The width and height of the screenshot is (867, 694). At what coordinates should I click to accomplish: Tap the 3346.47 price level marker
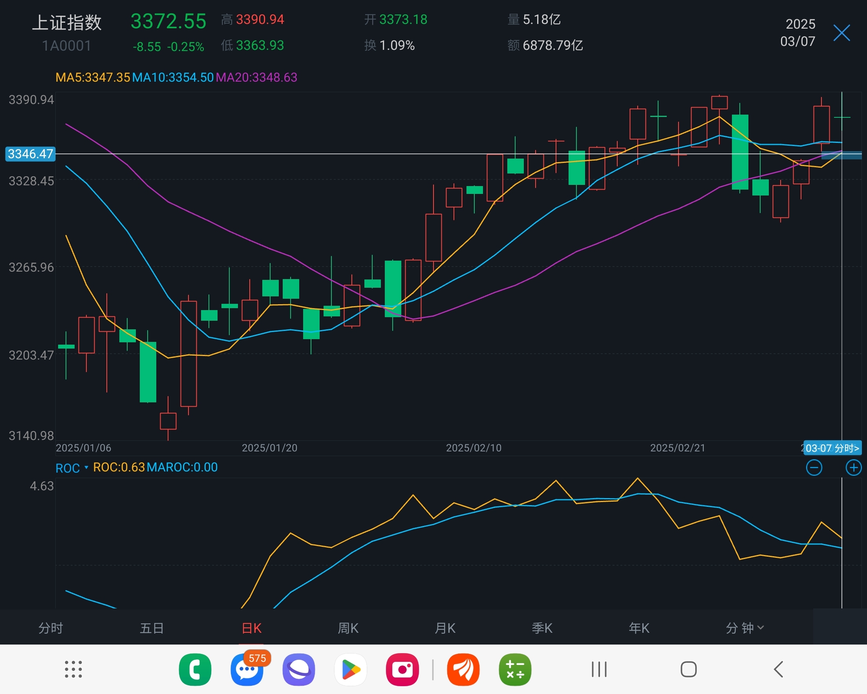(30, 153)
